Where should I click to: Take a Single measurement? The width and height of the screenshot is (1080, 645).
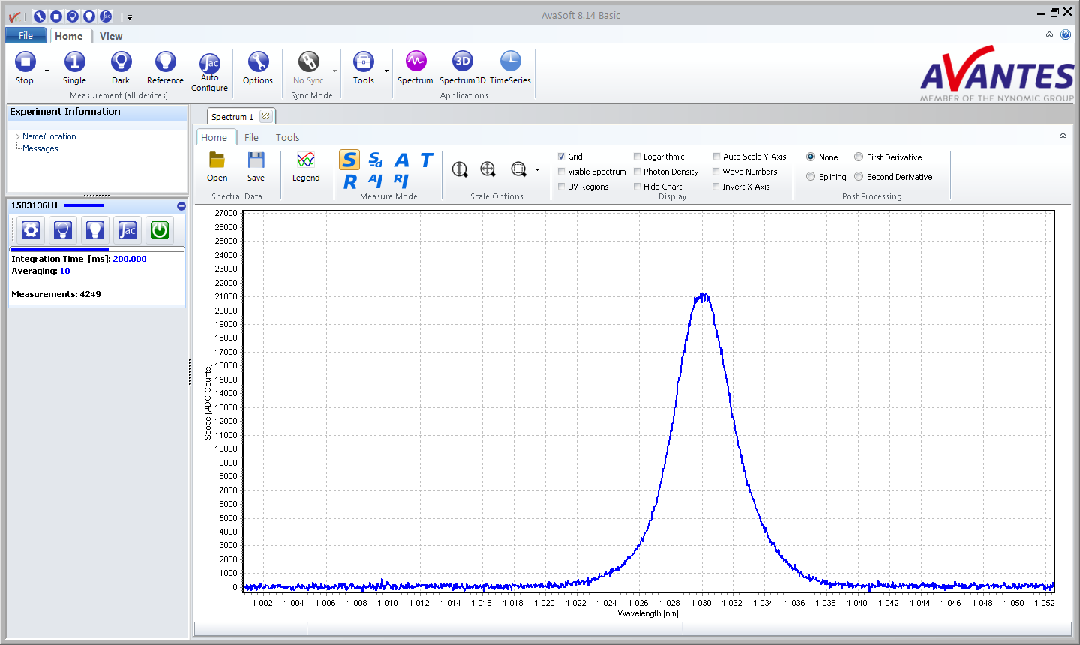(x=74, y=62)
